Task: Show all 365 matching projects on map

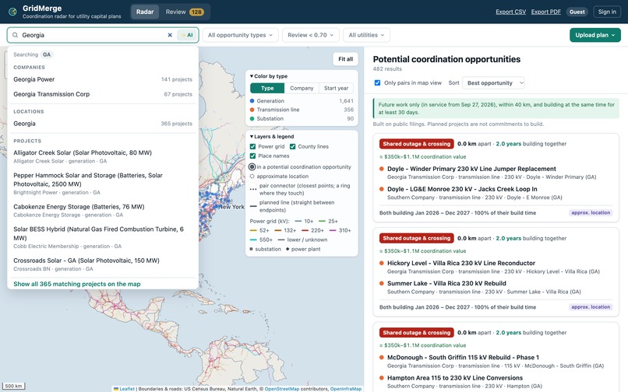Action: [77, 284]
